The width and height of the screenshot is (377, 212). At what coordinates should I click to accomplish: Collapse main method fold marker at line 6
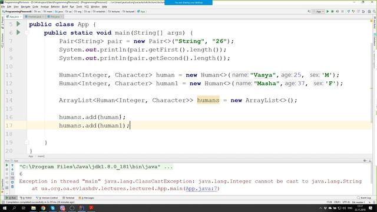click(x=27, y=33)
